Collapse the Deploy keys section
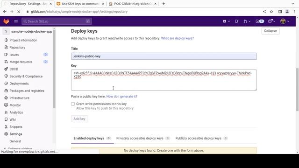 270,31
